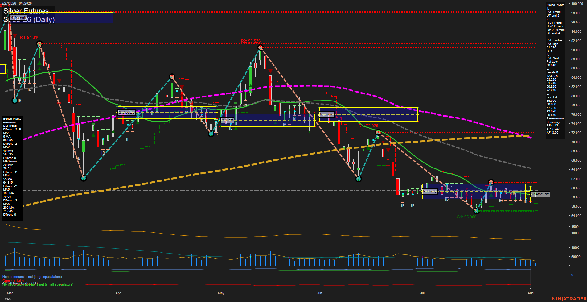This screenshot has width=587, height=302.
Task: Click the 1500 indicator axis label
Action: [575, 227]
